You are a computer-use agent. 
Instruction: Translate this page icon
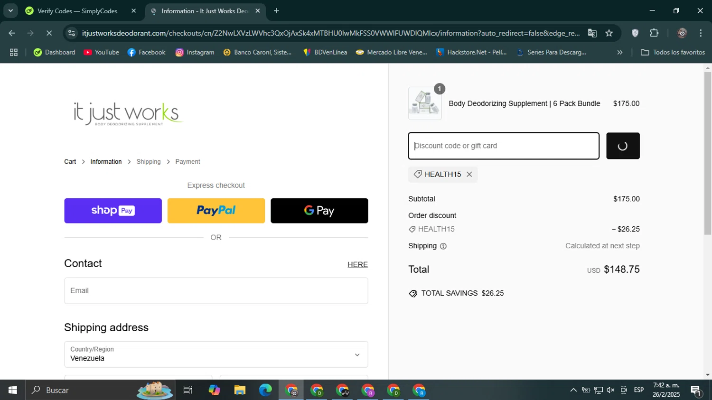coord(592,33)
